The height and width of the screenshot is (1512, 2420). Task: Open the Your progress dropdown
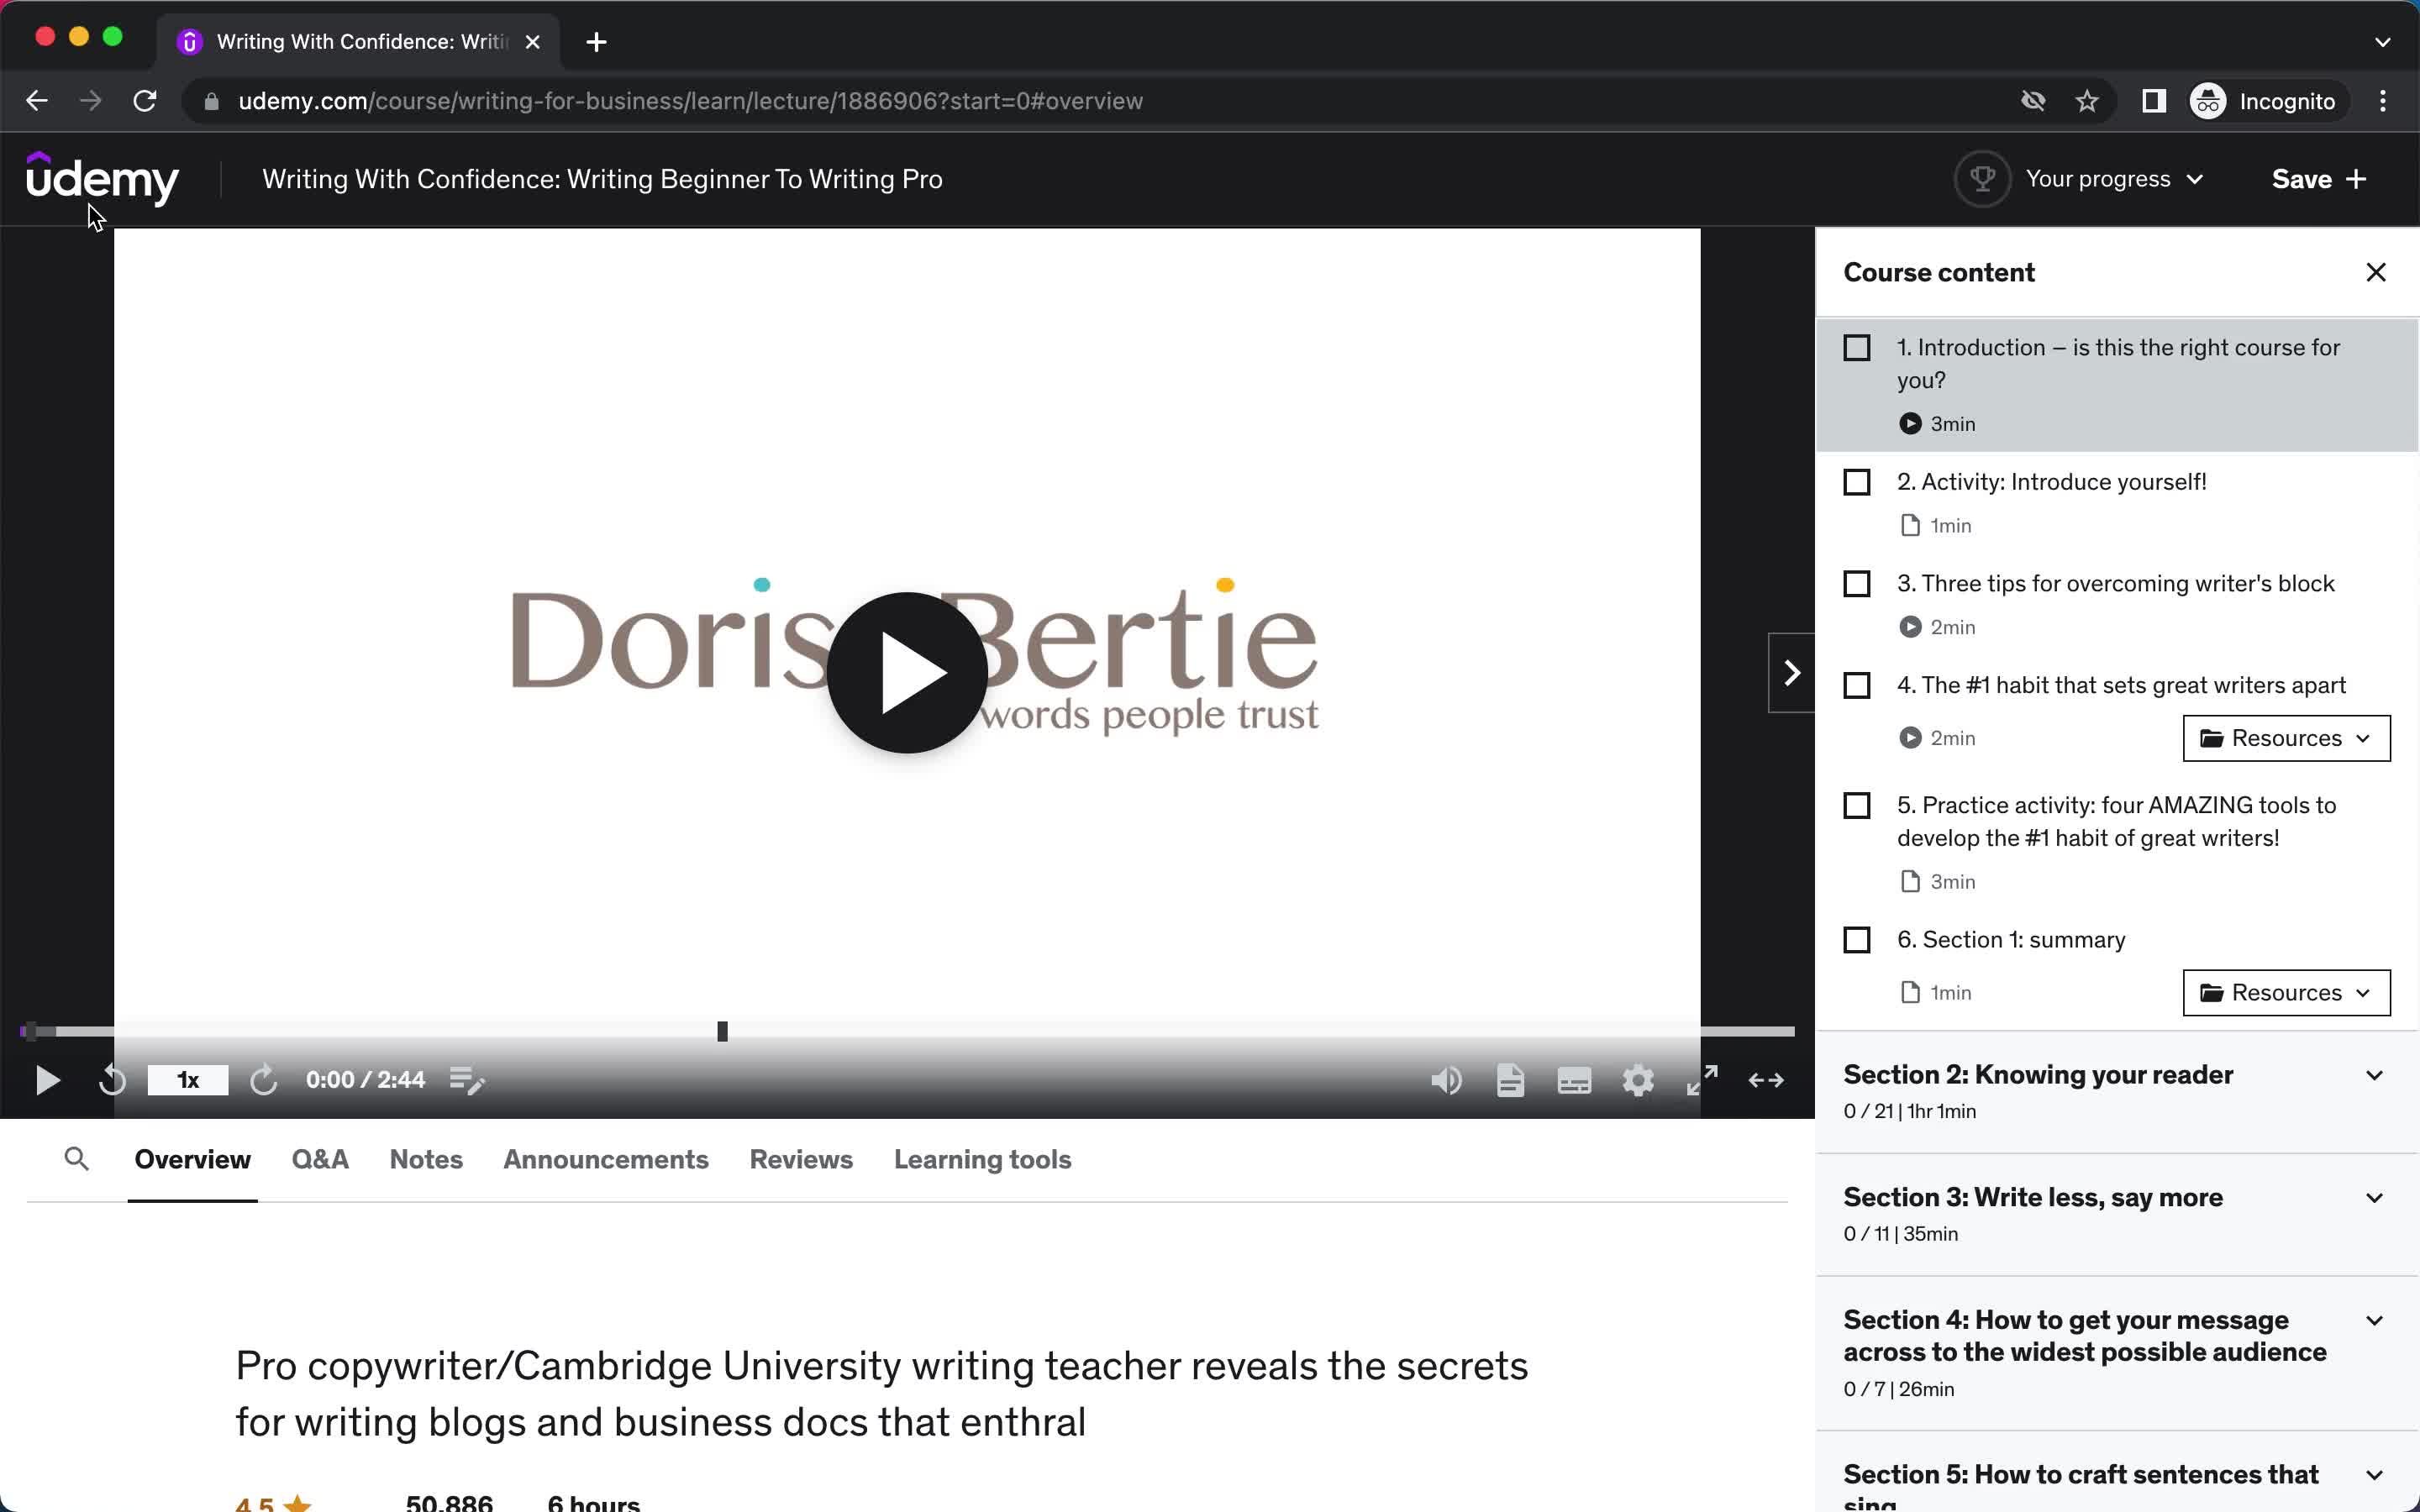click(x=2114, y=179)
